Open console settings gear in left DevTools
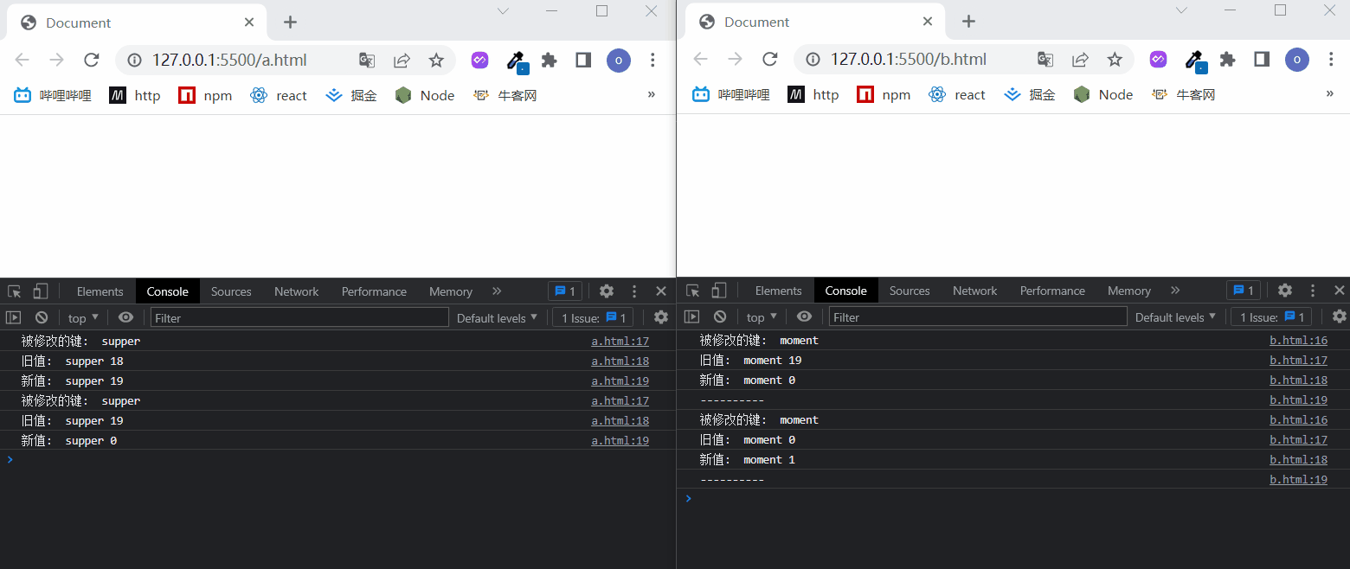The height and width of the screenshot is (569, 1350). point(661,317)
